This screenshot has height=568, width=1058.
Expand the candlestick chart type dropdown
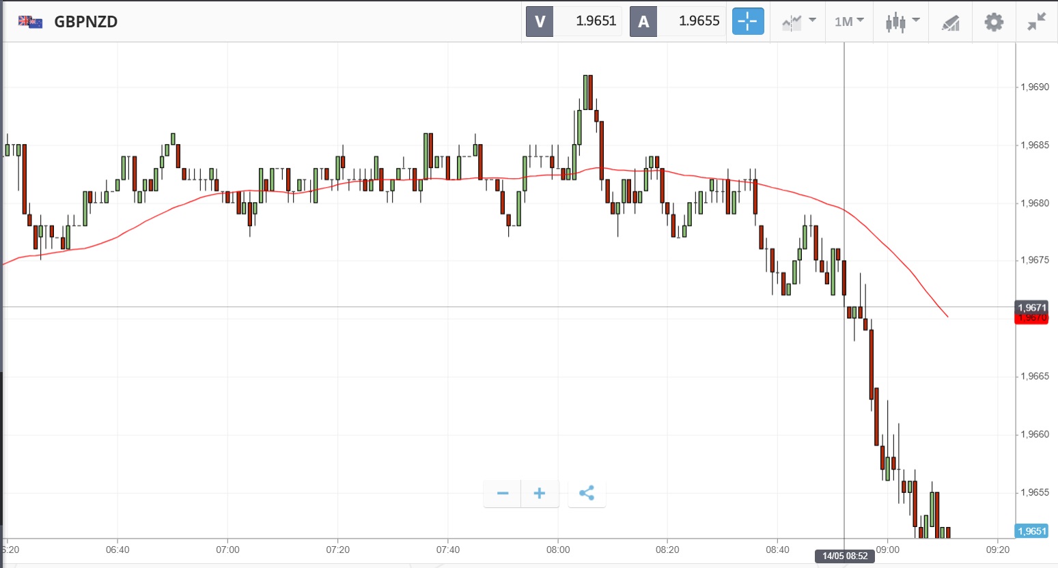pos(902,21)
